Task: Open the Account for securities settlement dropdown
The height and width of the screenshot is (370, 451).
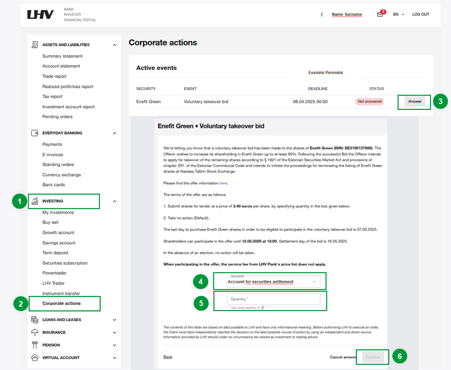Action: [x=273, y=281]
